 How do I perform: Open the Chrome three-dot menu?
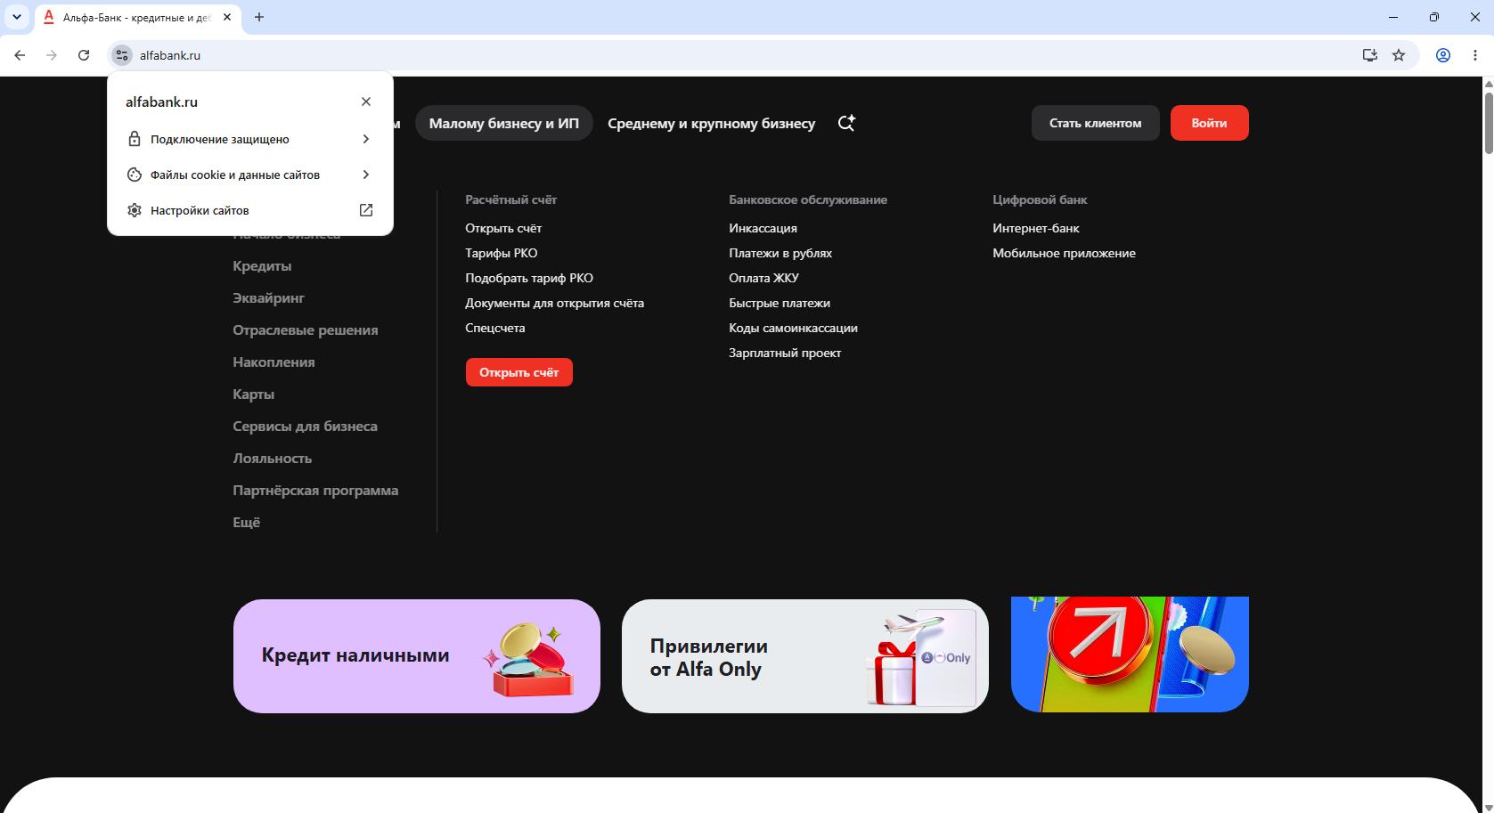coord(1475,55)
